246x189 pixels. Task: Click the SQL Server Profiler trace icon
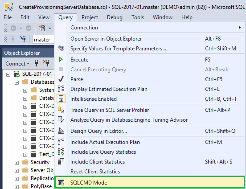[61, 110]
